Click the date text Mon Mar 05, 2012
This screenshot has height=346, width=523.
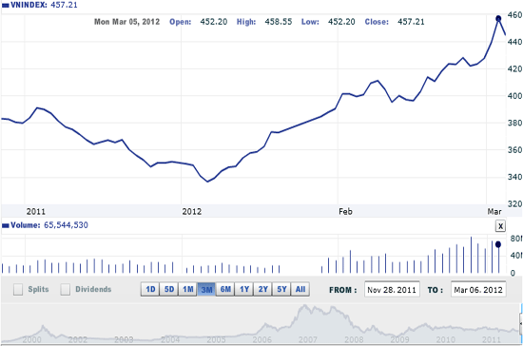click(126, 22)
